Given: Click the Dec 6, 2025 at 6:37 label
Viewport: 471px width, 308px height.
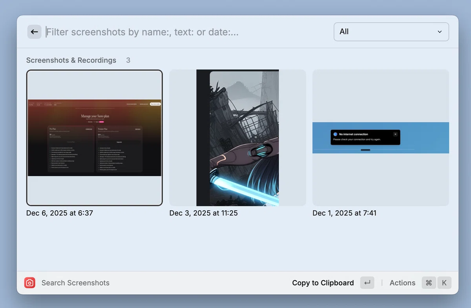Looking at the screenshot, I should [x=60, y=213].
